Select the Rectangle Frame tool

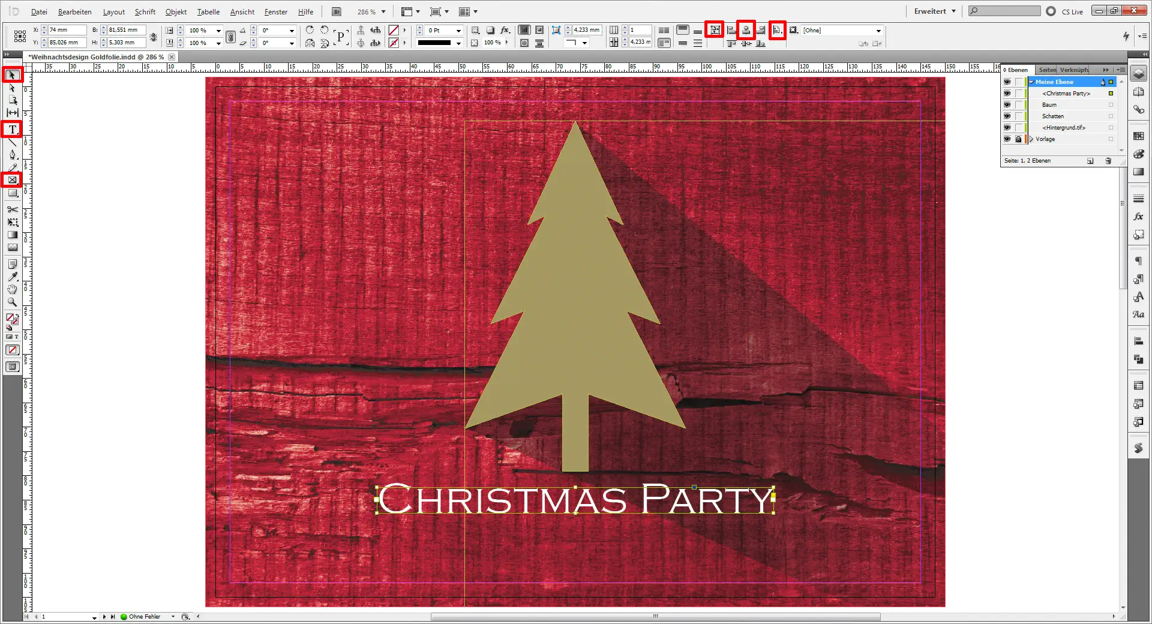[x=11, y=179]
